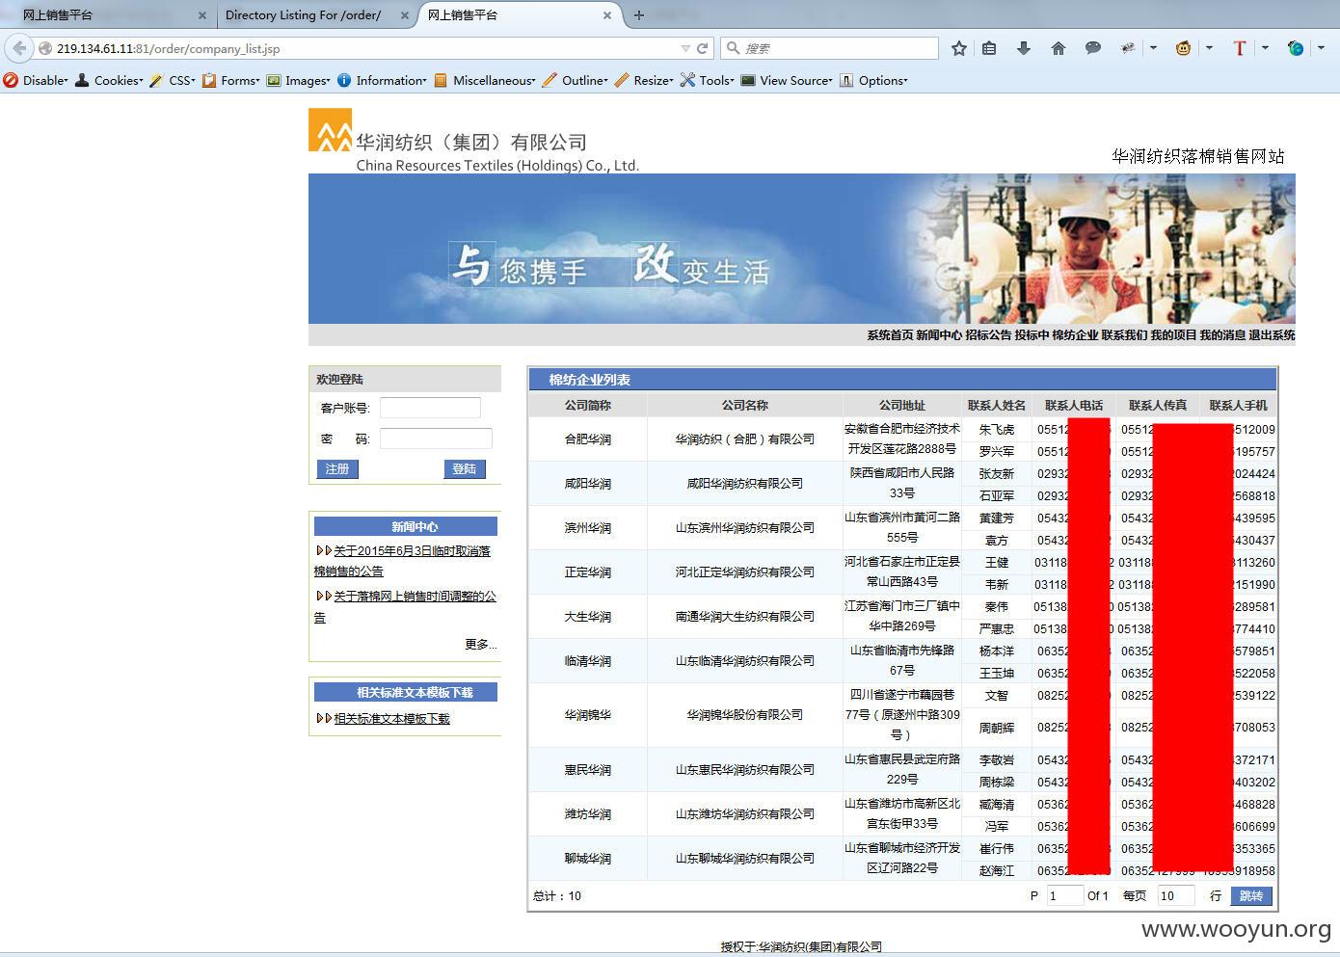Click the red T toolbar icon
The width and height of the screenshot is (1340, 957).
coord(1240,48)
